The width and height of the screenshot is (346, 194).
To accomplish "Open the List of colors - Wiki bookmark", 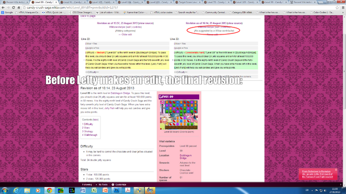I will coord(108,12).
